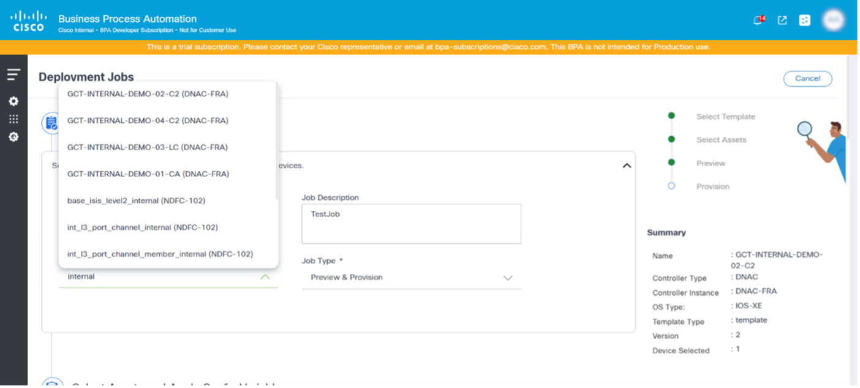This screenshot has width=860, height=388.
Task: Open the first gear settings icon in sidebar
Action: click(13, 101)
